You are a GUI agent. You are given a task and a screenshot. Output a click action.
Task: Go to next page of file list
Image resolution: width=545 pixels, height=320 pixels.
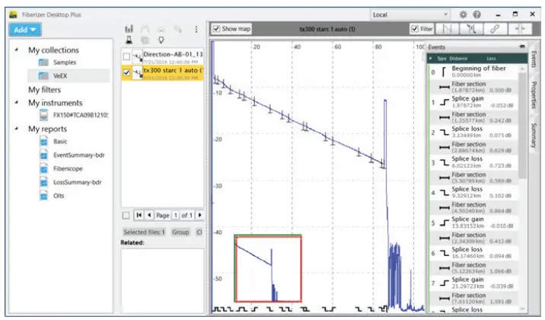click(199, 216)
